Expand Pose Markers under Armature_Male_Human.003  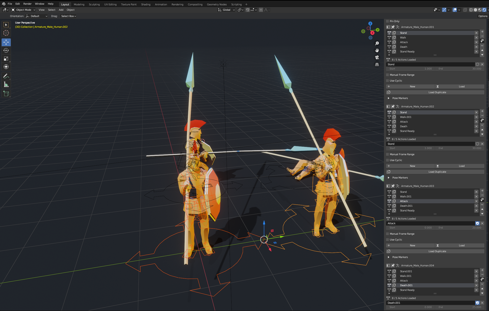[x=388, y=257]
